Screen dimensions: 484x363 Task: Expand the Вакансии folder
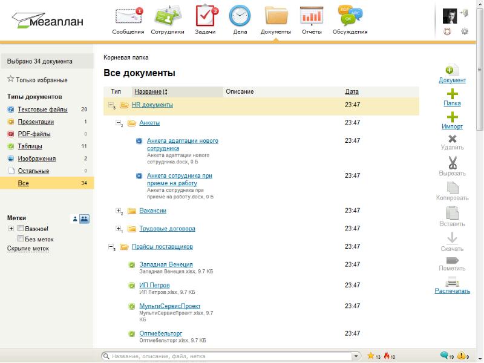point(119,211)
